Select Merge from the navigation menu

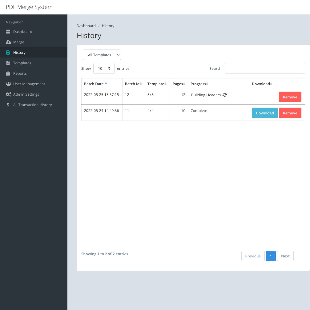[x=18, y=42]
